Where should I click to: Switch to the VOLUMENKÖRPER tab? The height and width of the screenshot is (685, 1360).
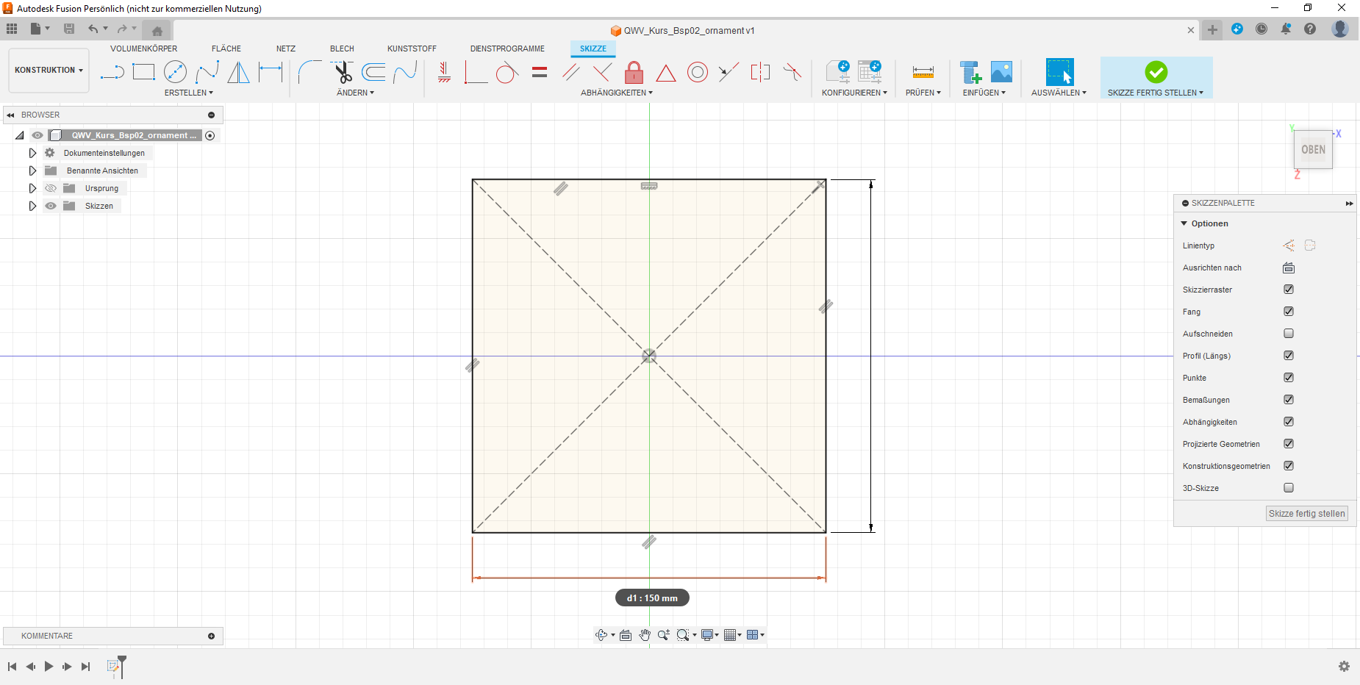[143, 49]
